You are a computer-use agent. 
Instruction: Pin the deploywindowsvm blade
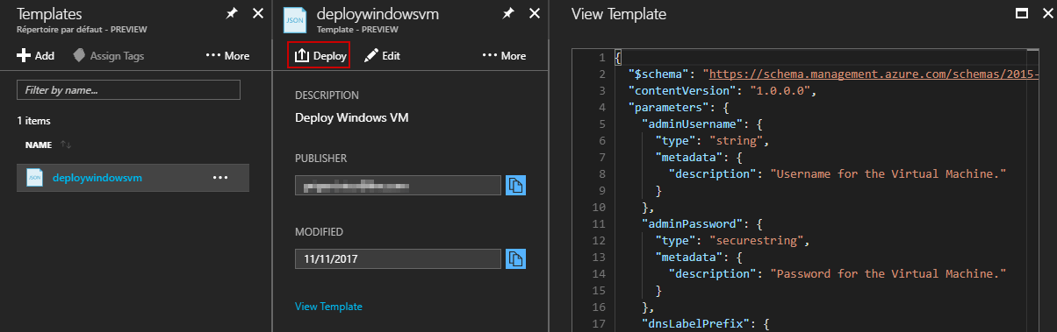coord(508,13)
